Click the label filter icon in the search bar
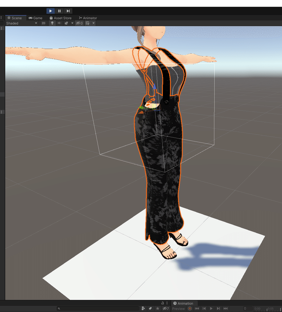Viewport: 282px width, 312px height. (149, 308)
